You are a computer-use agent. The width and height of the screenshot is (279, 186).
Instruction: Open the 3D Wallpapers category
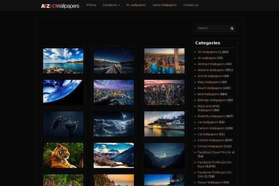click(207, 52)
